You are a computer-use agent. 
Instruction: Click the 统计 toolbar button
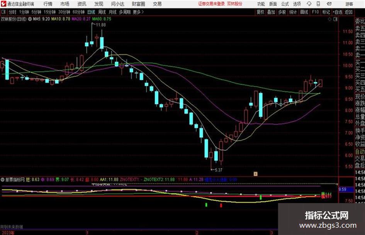(x=293, y=12)
